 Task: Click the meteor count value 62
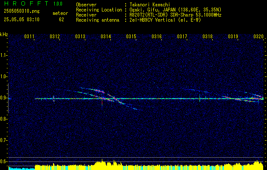coord(62,20)
